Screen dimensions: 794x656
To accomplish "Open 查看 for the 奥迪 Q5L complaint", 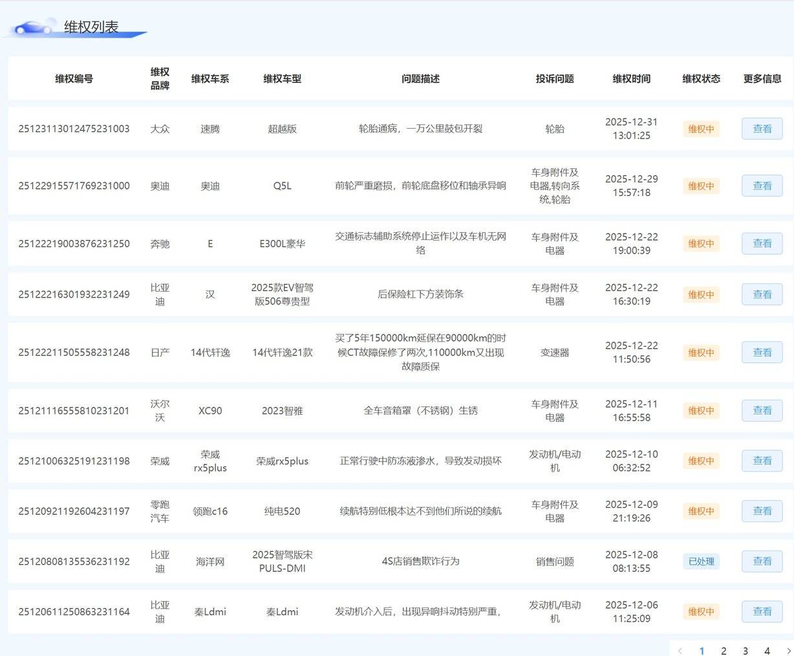I will pyautogui.click(x=762, y=186).
